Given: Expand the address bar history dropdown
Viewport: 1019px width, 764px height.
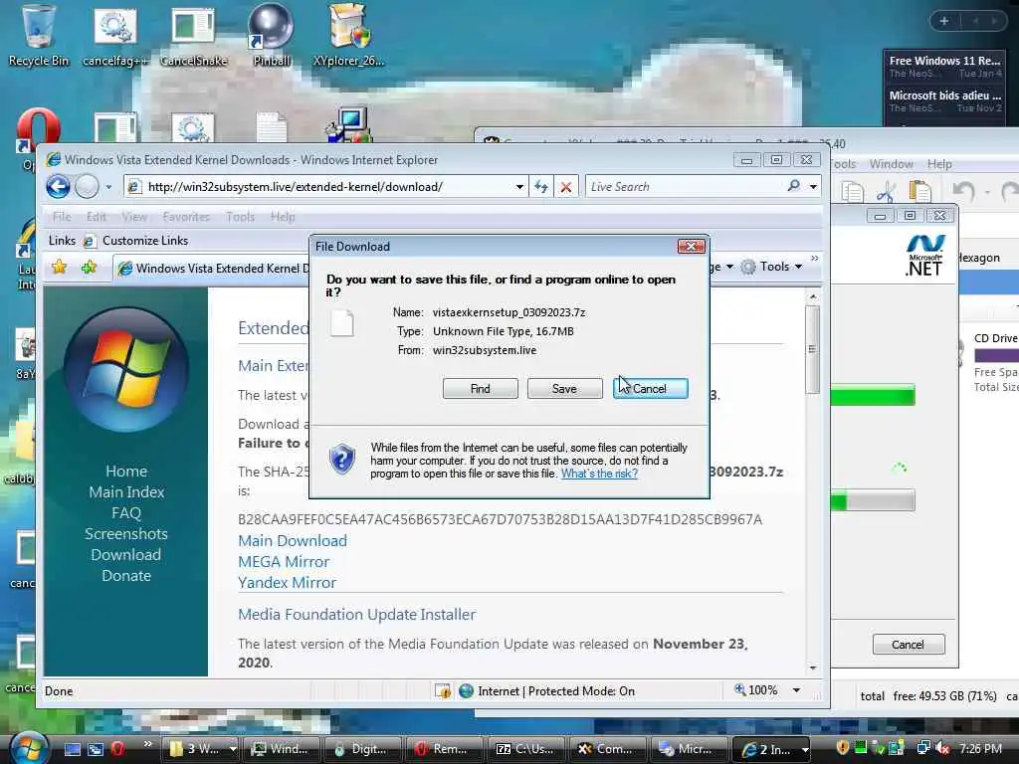Looking at the screenshot, I should tap(519, 187).
